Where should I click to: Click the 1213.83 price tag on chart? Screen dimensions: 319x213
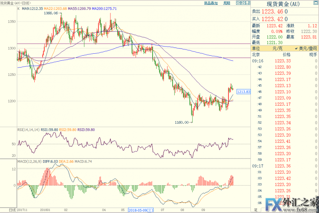click(x=243, y=91)
